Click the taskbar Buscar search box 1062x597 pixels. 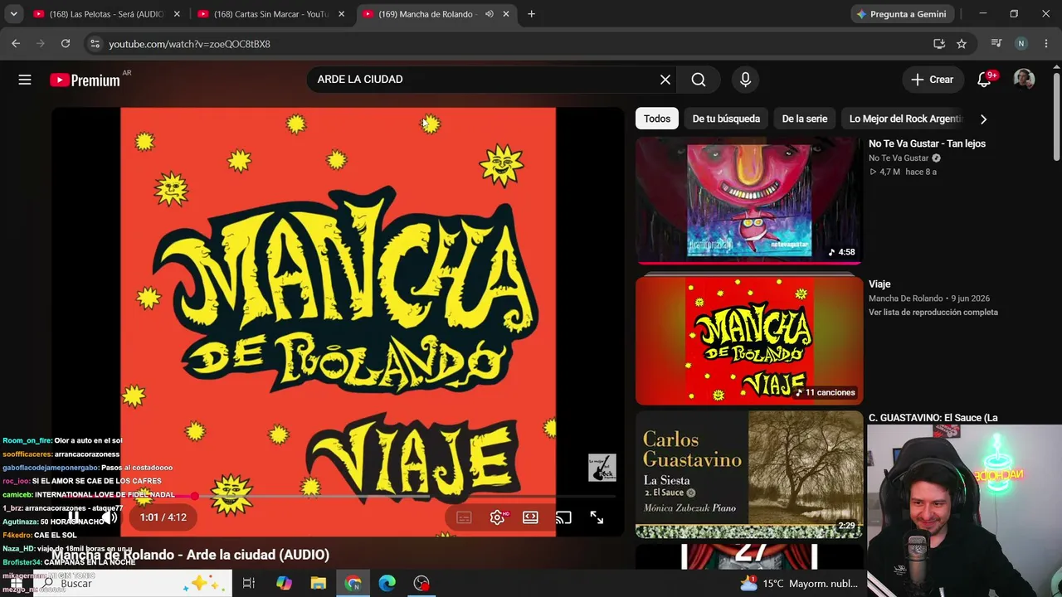pos(133,584)
